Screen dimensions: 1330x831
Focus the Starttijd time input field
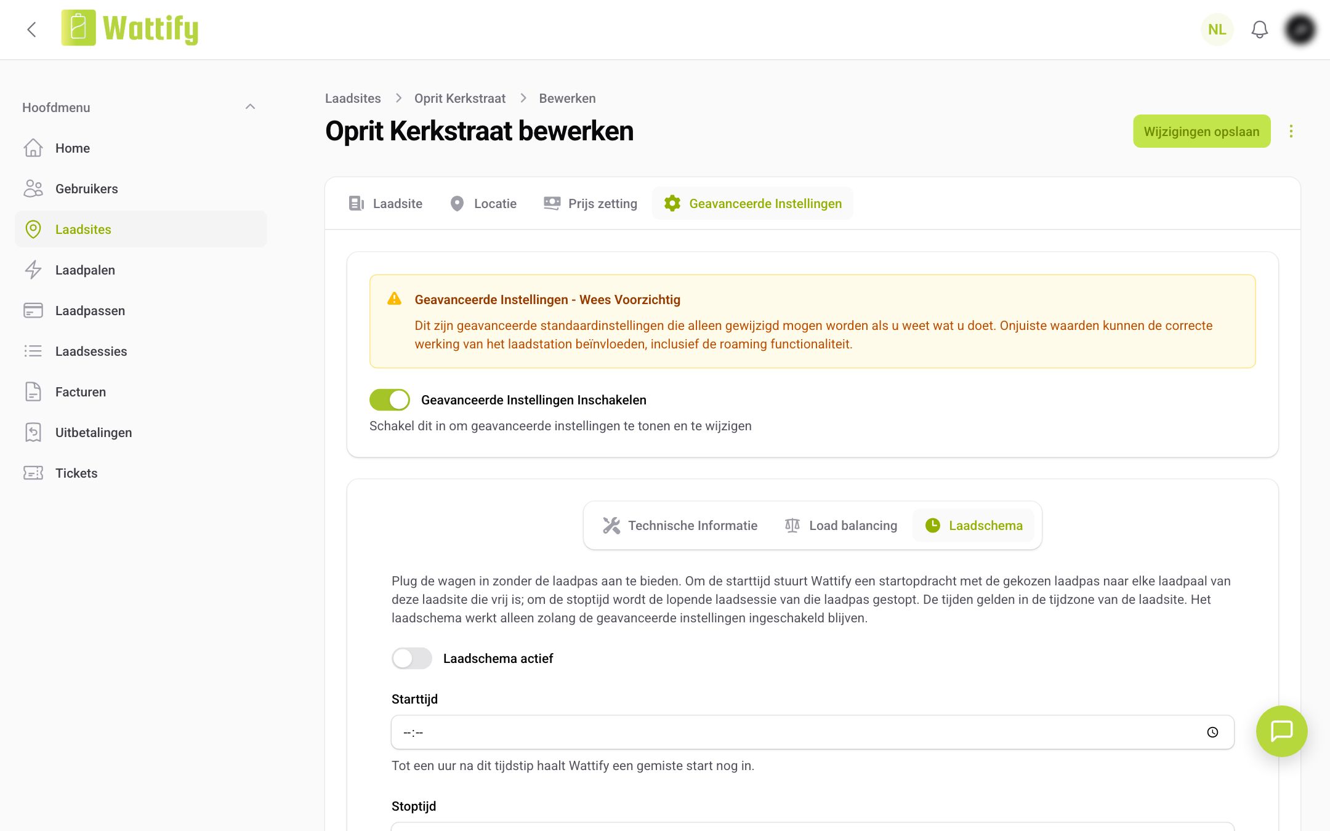click(x=813, y=733)
